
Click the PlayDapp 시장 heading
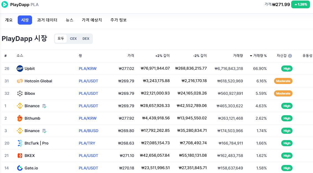click(24, 38)
